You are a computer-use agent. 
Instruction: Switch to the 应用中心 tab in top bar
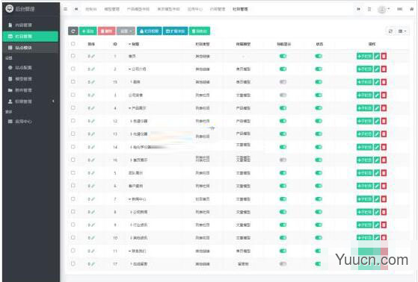pos(195,9)
